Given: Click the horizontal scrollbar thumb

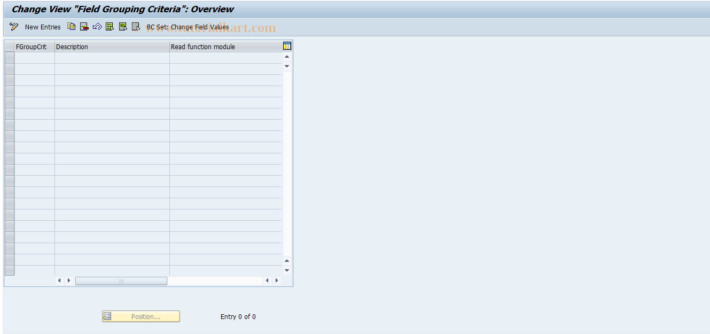Looking at the screenshot, I should coord(121,281).
